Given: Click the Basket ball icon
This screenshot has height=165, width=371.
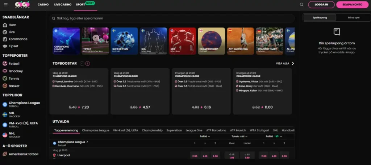Looking at the screenshot, I should (5, 86).
